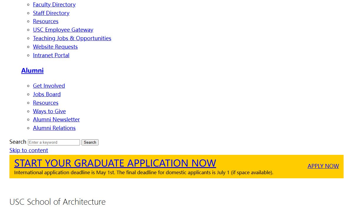Open Teaching Jobs & Opportunities link
The height and width of the screenshot is (217, 353).
pyautogui.click(x=72, y=38)
